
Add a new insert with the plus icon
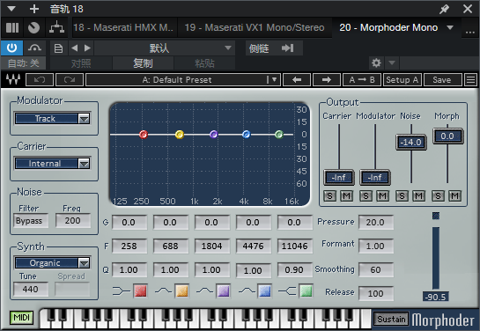point(34,9)
